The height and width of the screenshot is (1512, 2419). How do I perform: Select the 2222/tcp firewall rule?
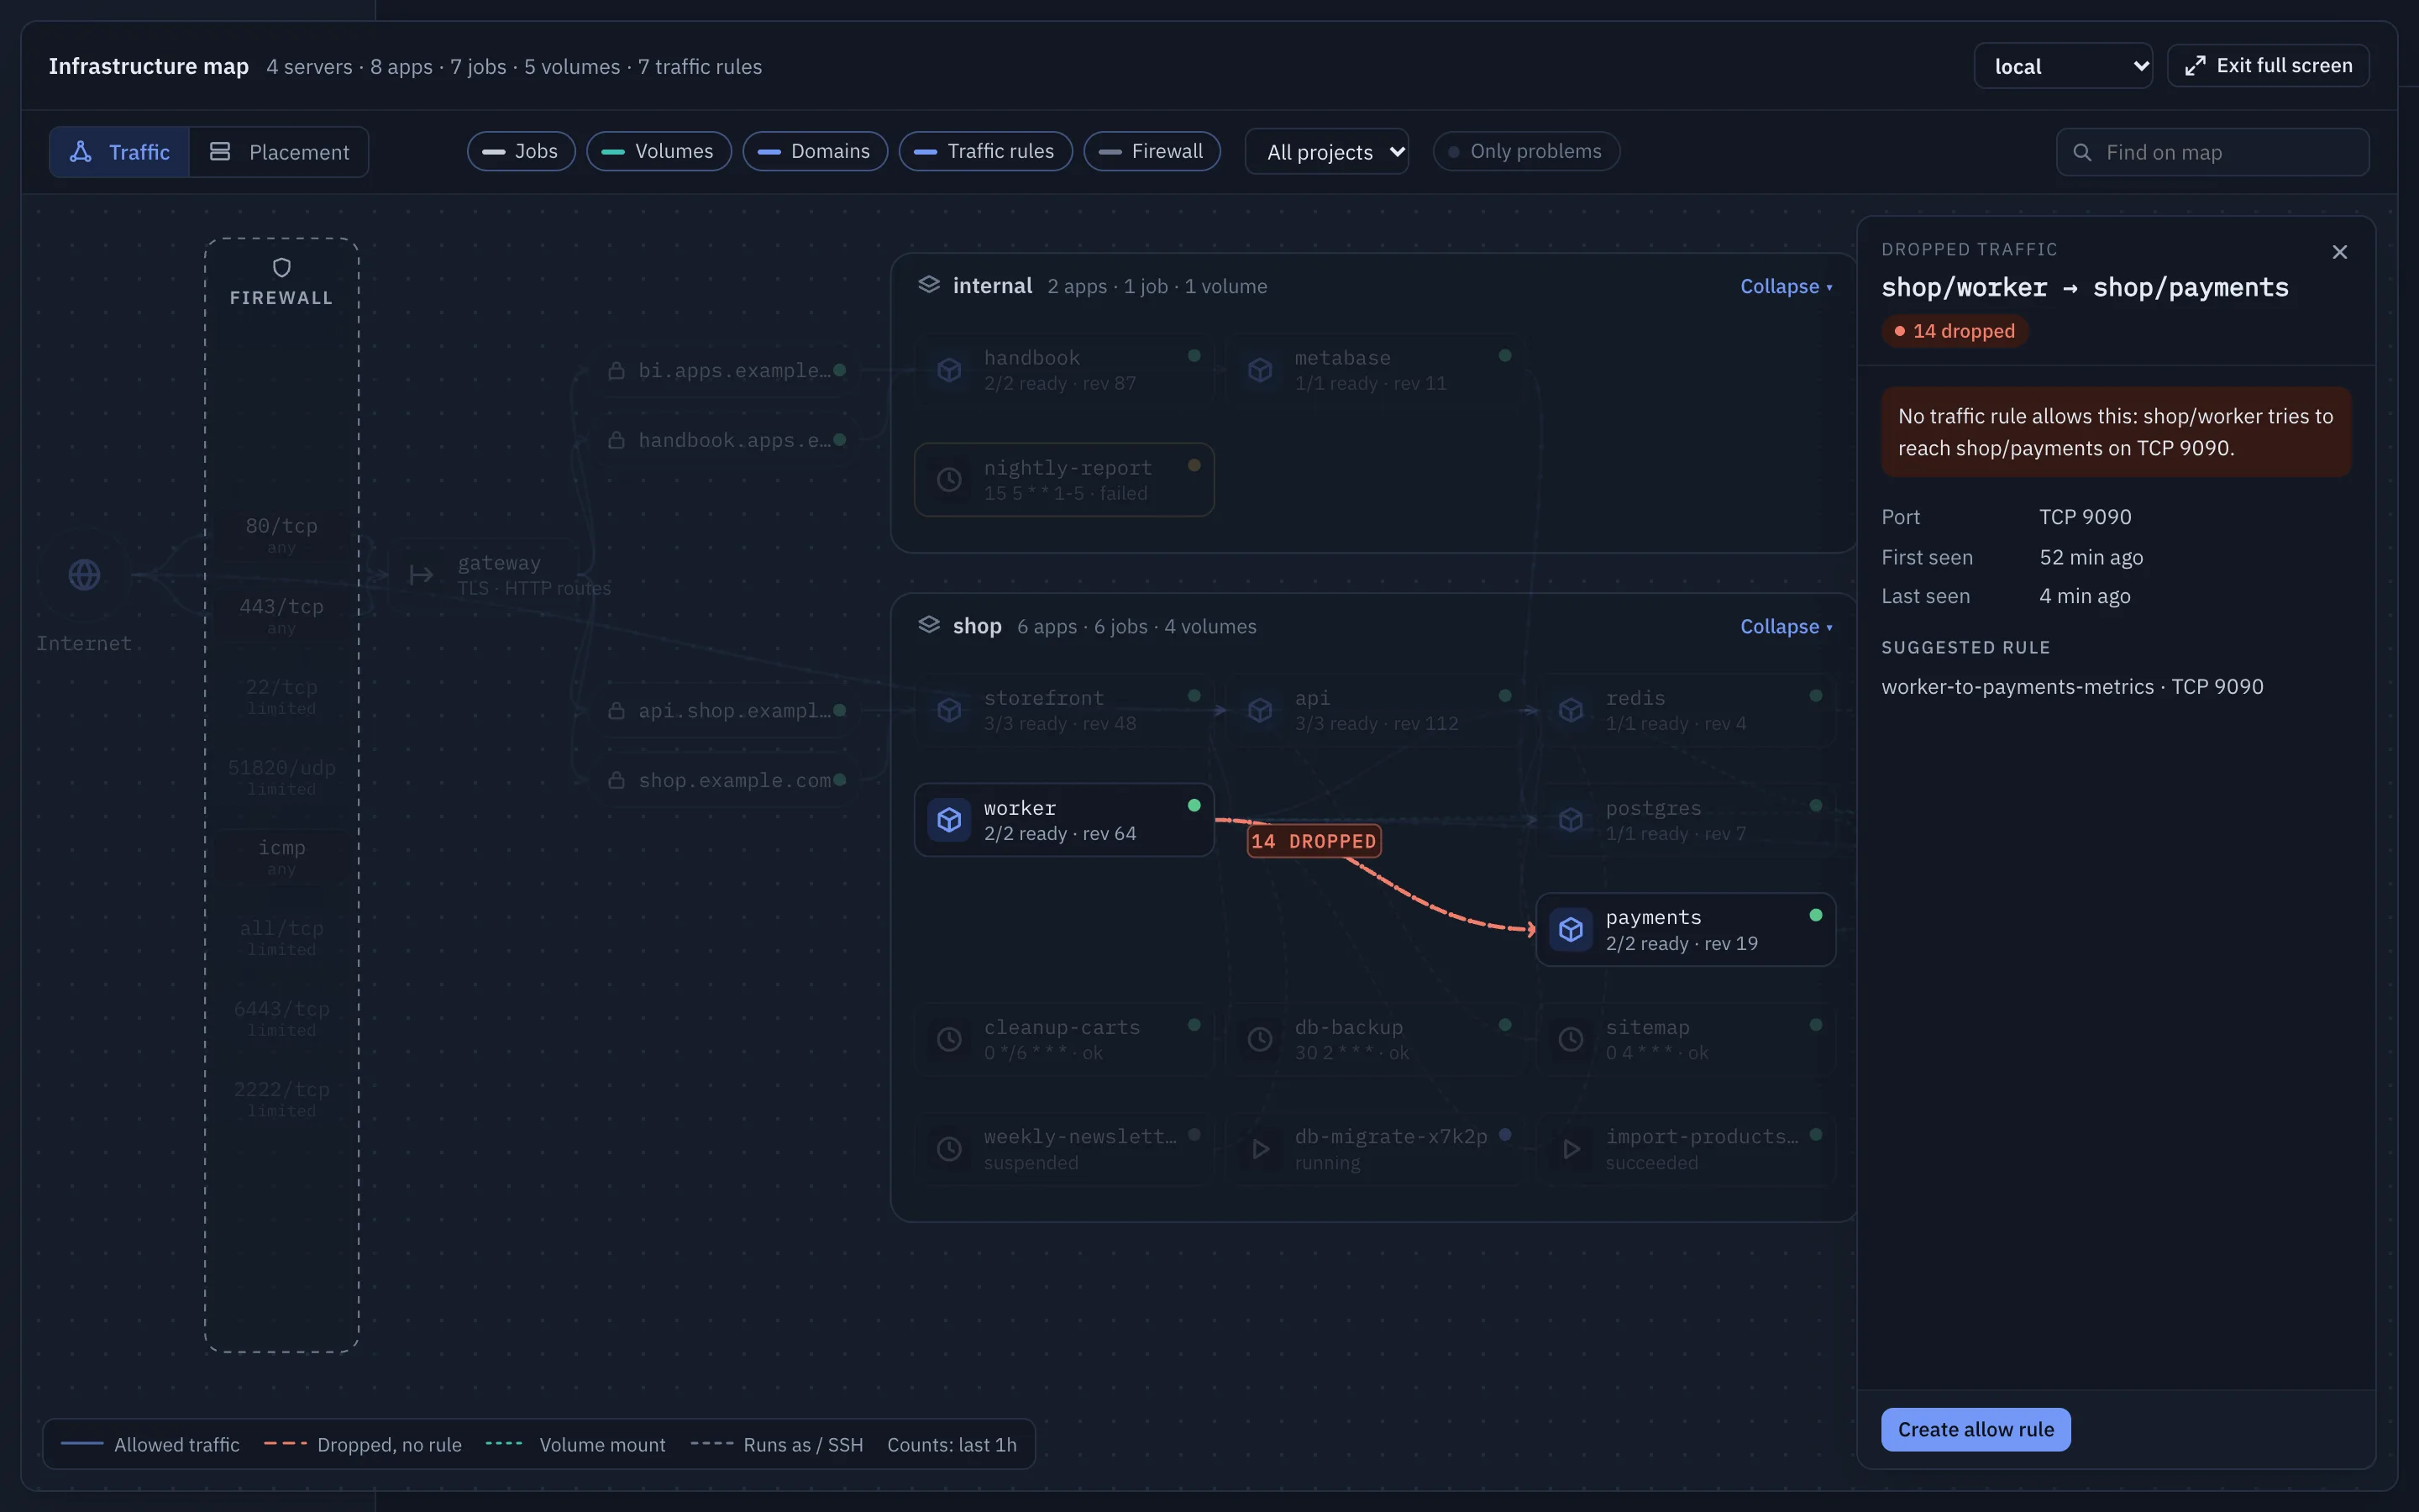pyautogui.click(x=282, y=1099)
